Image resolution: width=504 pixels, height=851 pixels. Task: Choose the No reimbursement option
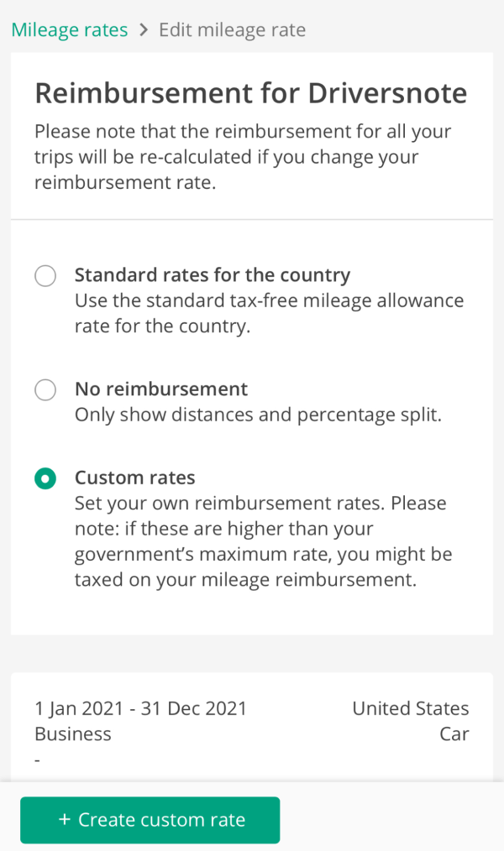point(45,389)
